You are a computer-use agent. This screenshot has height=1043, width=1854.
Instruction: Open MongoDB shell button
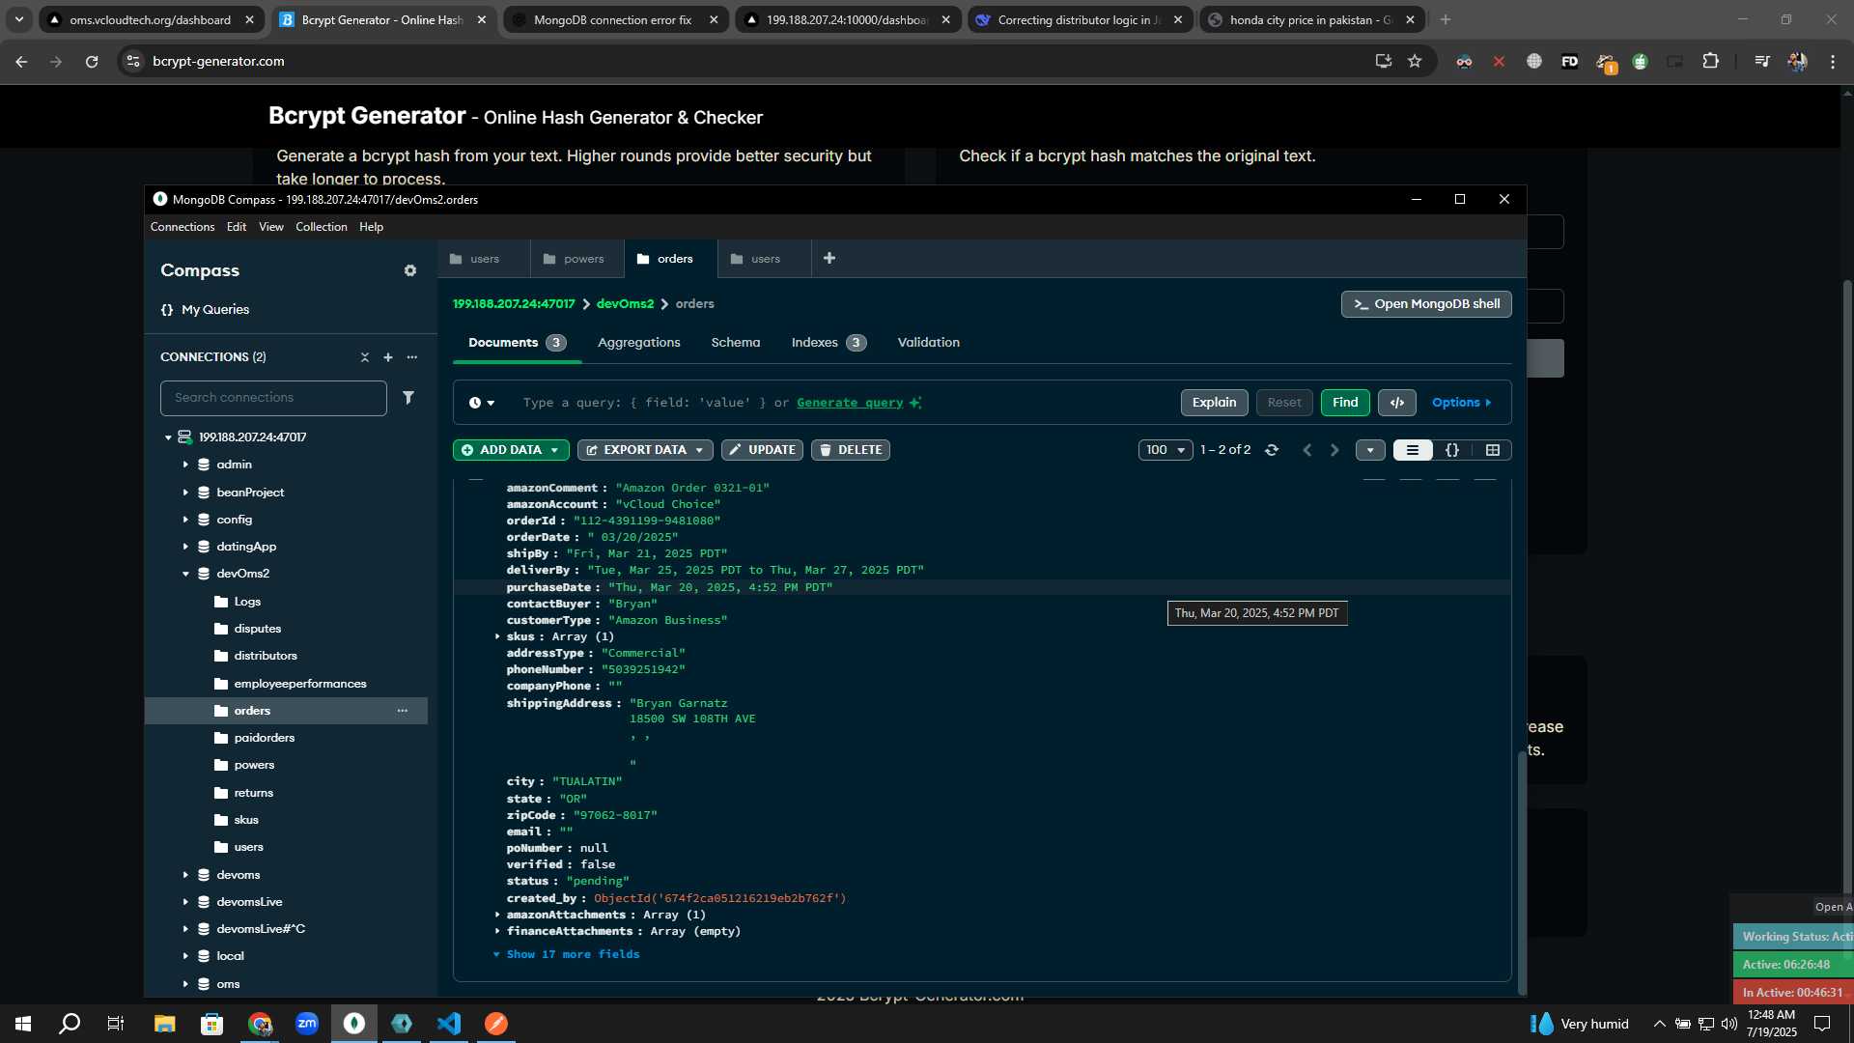(x=1426, y=304)
